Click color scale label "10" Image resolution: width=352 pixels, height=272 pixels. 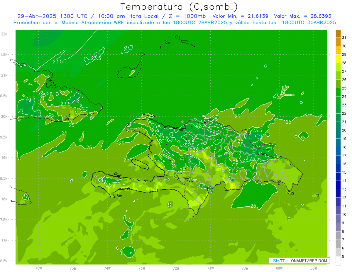coord(344,214)
